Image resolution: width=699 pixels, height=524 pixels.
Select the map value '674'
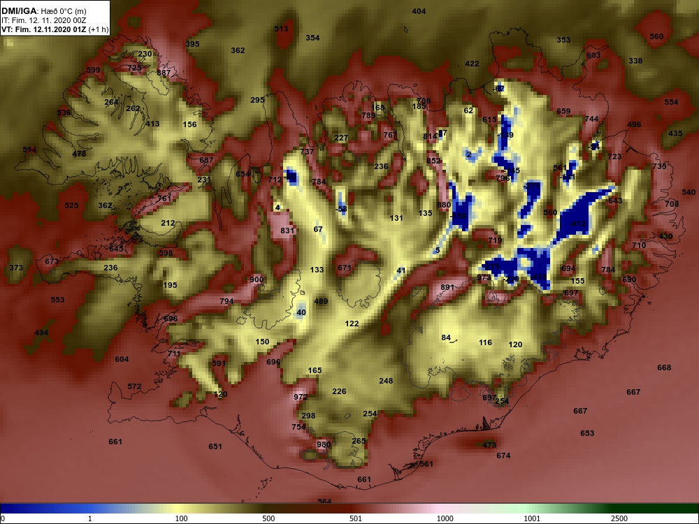coord(503,456)
